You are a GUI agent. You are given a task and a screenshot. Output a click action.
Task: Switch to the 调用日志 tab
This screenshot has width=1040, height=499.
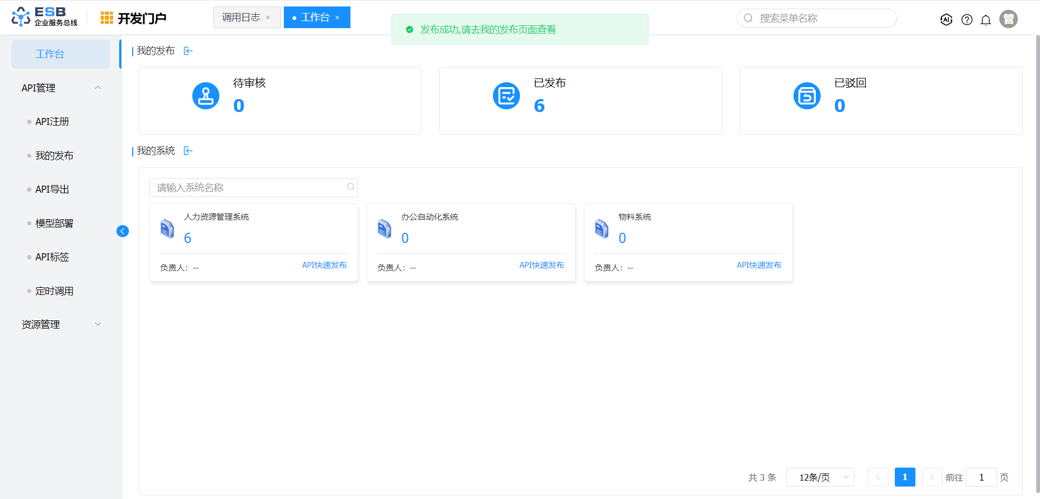241,17
